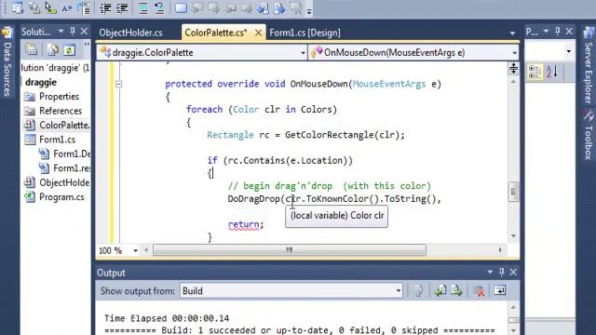Screen dimensions: 596x335
Task: Click Display Quick Info cursor icon
Action: tap(50, 8)
